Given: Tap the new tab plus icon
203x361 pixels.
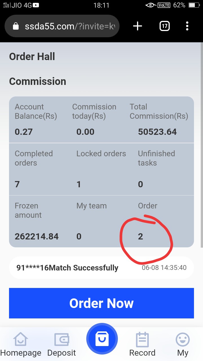Looking at the screenshot, I should [x=138, y=26].
